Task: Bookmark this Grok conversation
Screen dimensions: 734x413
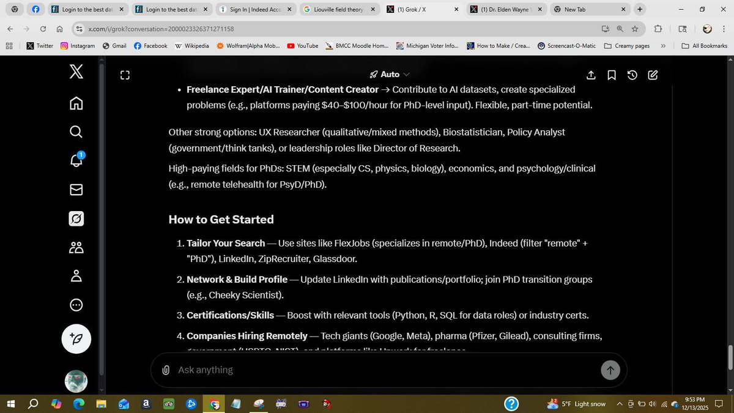Action: pyautogui.click(x=612, y=75)
